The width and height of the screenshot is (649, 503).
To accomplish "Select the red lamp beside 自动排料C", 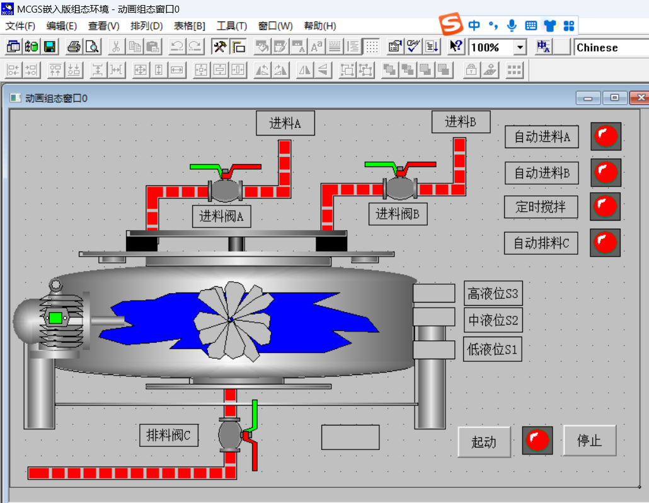I will click(x=605, y=243).
